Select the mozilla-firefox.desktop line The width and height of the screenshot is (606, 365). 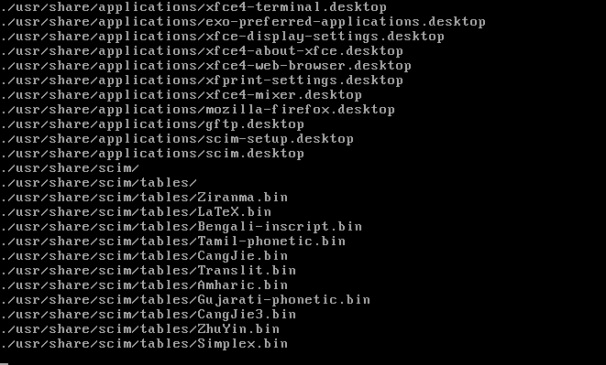[x=198, y=111]
